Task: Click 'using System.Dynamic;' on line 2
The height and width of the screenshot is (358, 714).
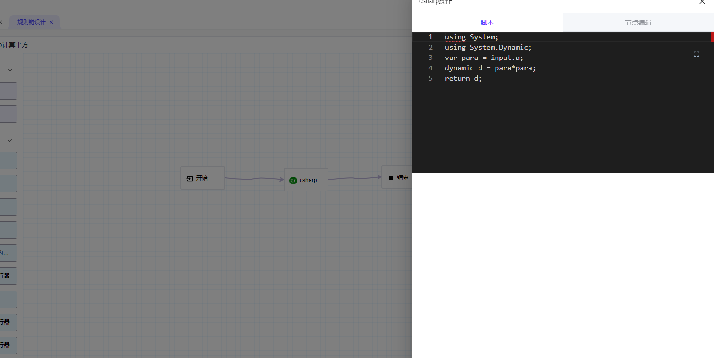Action: pyautogui.click(x=488, y=47)
